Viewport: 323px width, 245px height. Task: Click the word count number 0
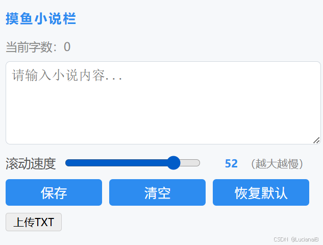[x=67, y=47]
